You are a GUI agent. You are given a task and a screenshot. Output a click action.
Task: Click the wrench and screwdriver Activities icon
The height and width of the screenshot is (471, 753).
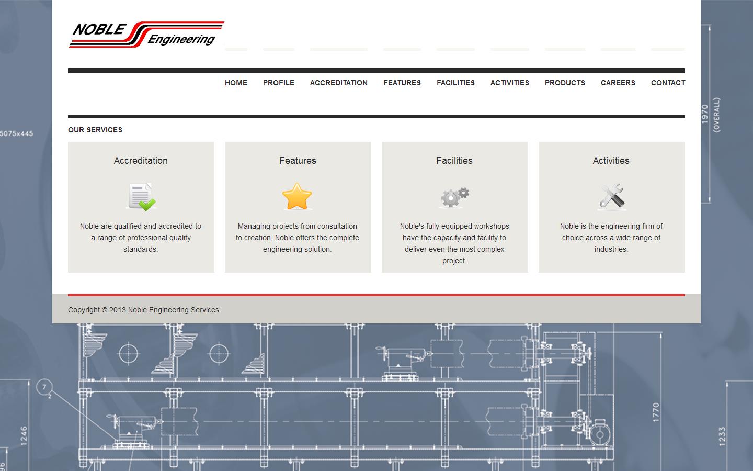click(x=611, y=197)
